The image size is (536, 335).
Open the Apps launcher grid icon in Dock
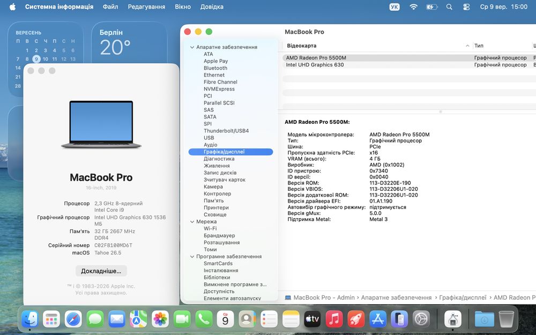tap(51, 319)
